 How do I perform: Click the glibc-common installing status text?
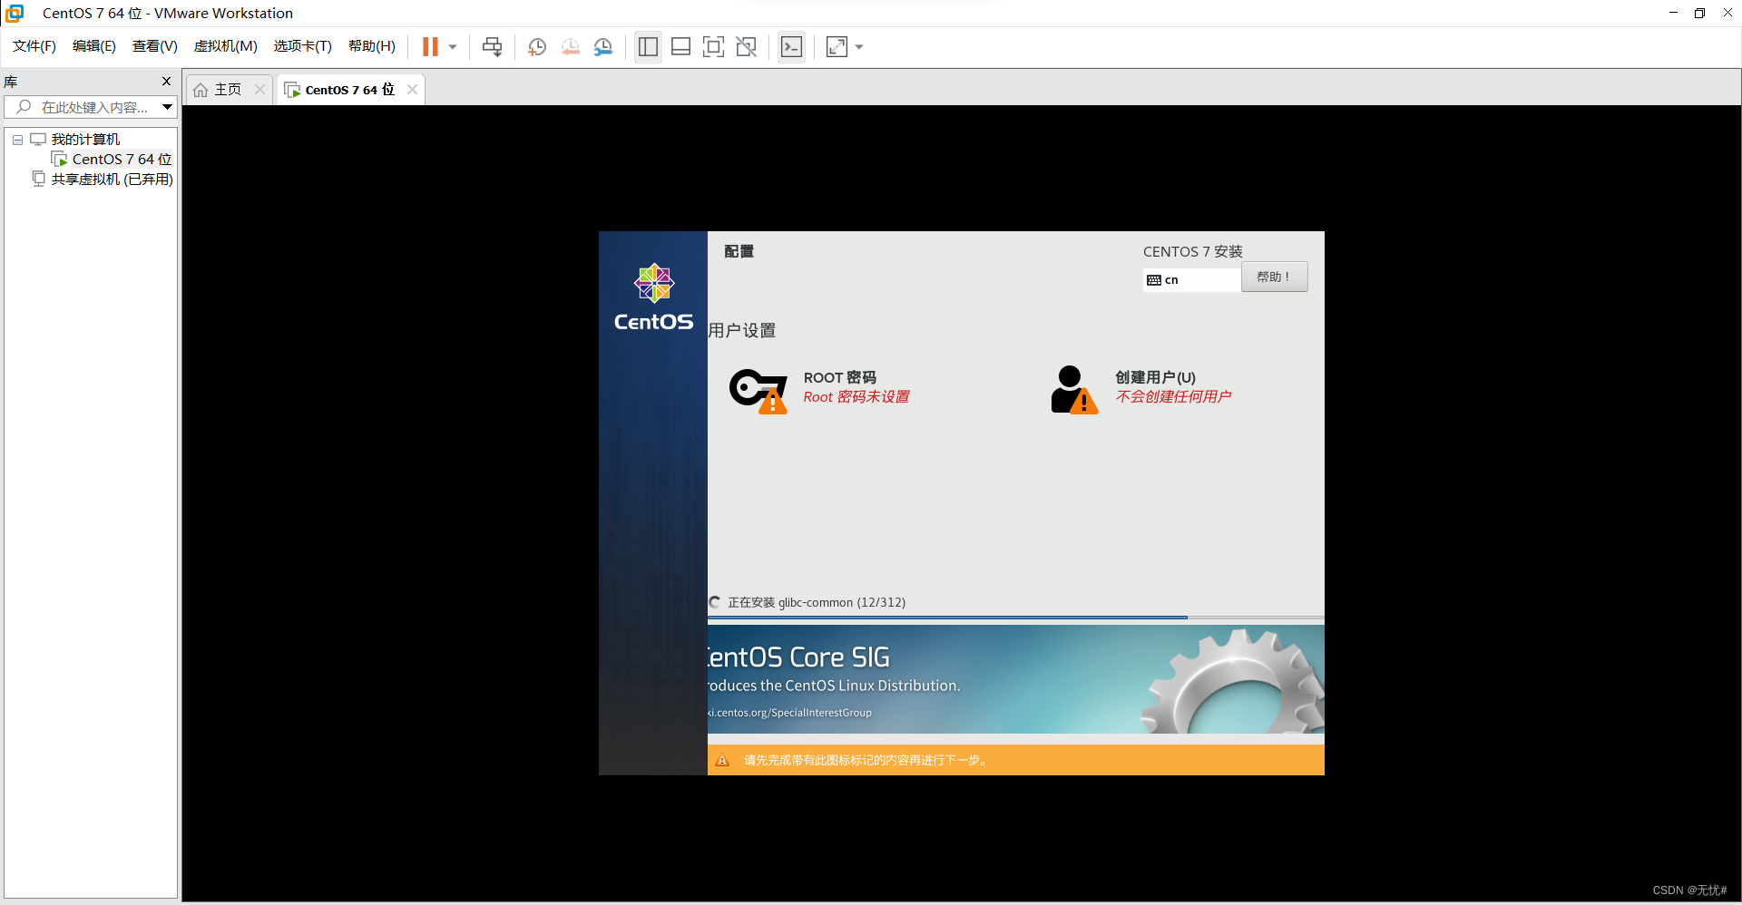(817, 602)
